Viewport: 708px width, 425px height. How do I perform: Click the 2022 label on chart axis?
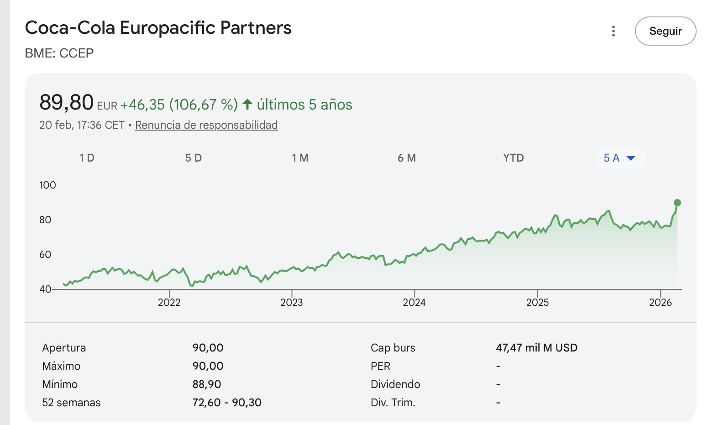point(169,302)
